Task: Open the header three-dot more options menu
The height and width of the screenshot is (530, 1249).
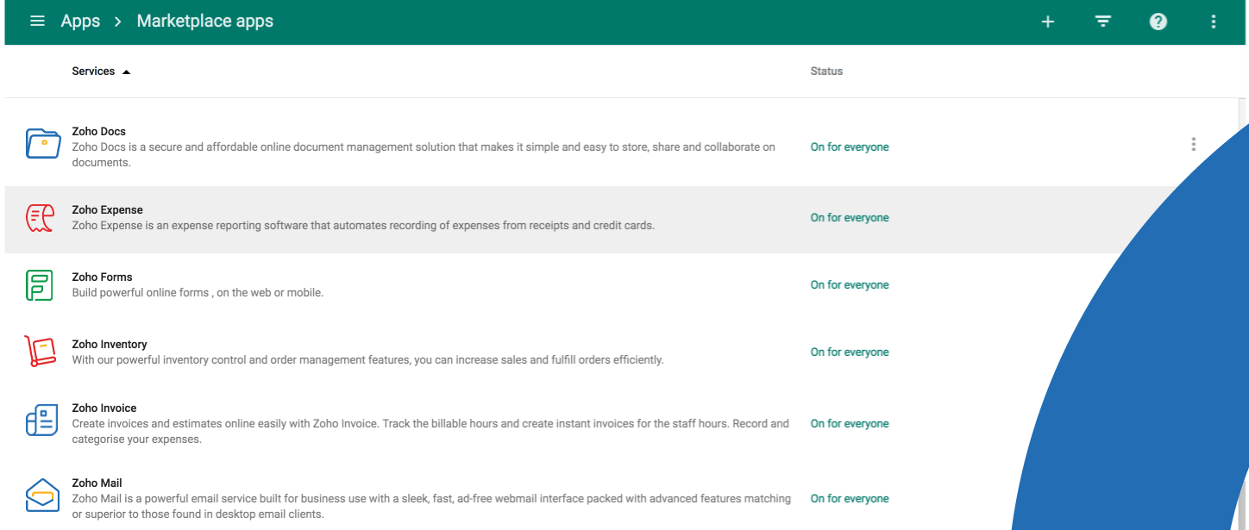Action: pyautogui.click(x=1214, y=22)
